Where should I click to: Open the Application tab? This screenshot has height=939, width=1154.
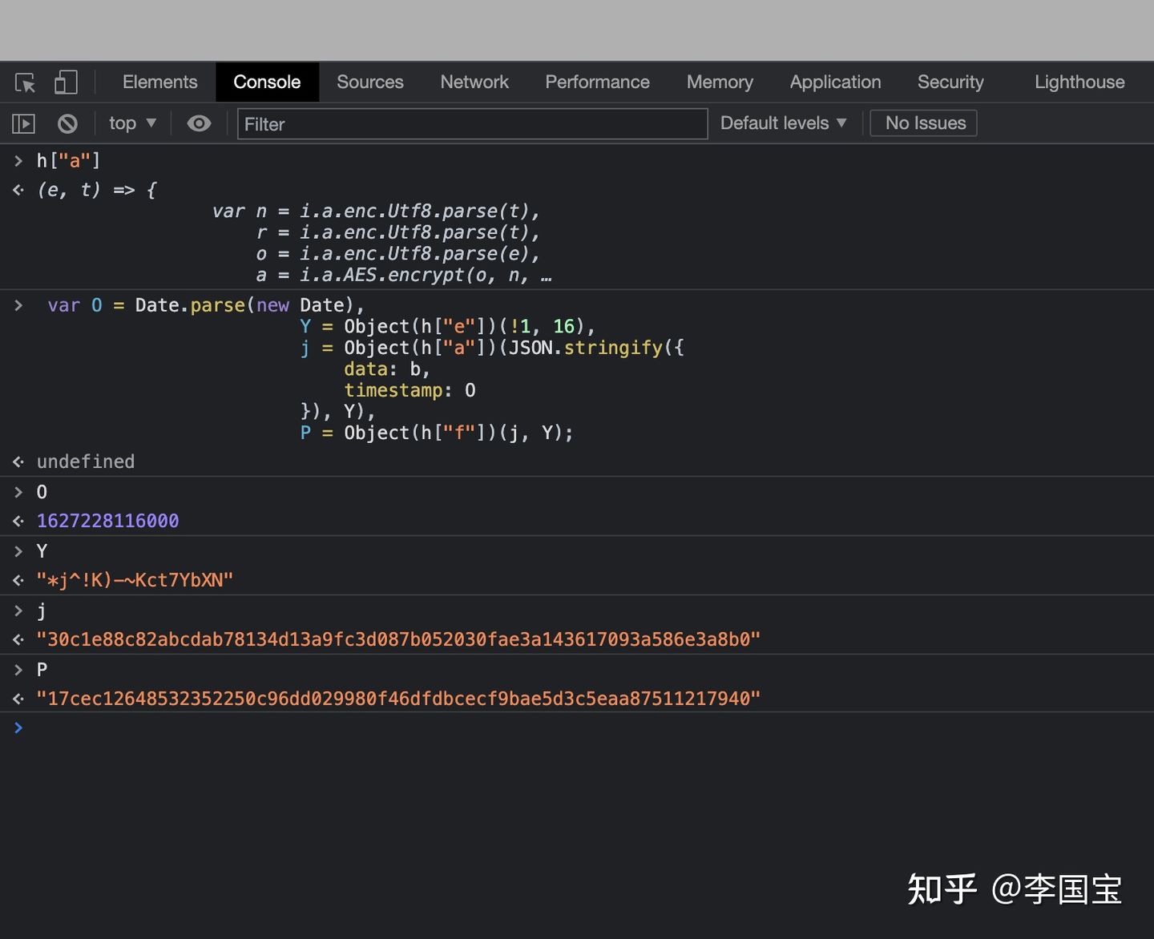pyautogui.click(x=835, y=83)
